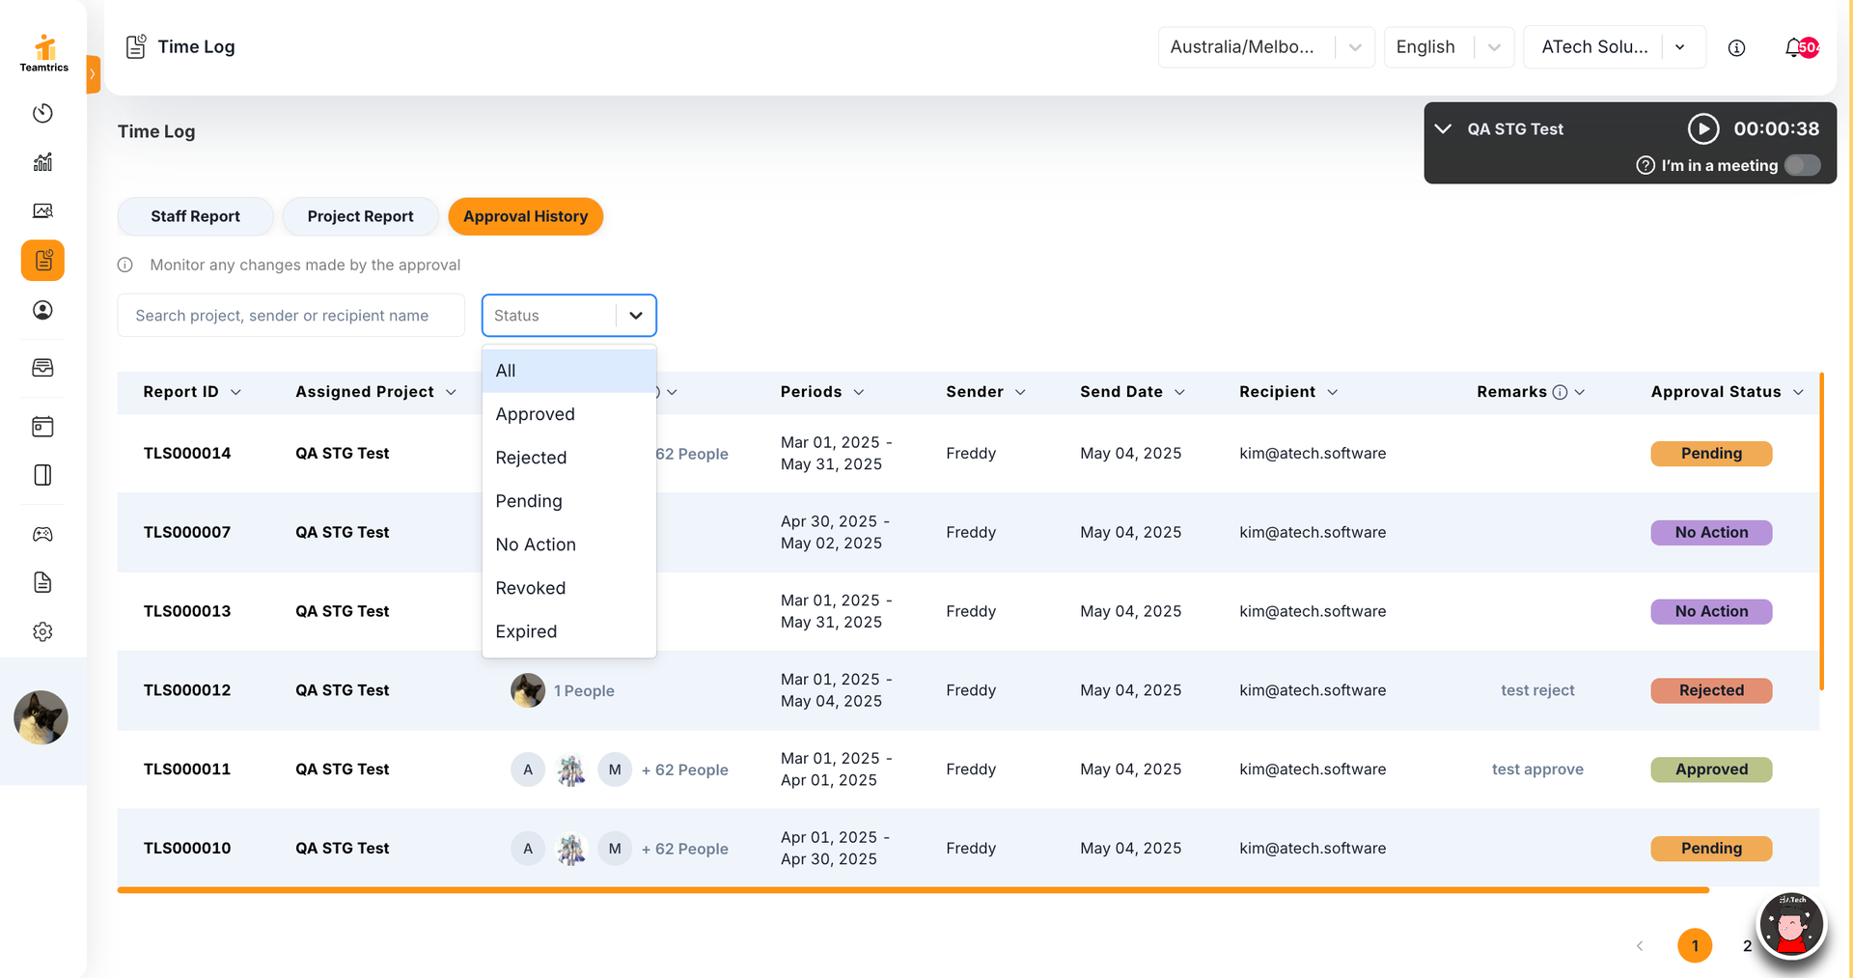Click the Teamtrics logo
1853x978 pixels.
44,53
